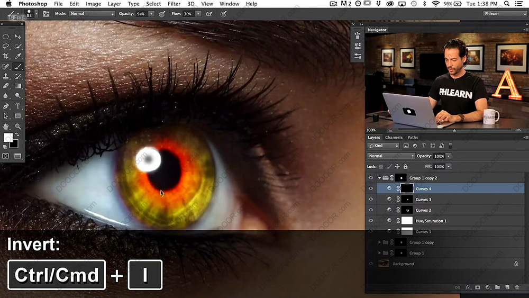The height and width of the screenshot is (298, 529).
Task: Toggle Quick Mask mode
Action: click(x=6, y=156)
